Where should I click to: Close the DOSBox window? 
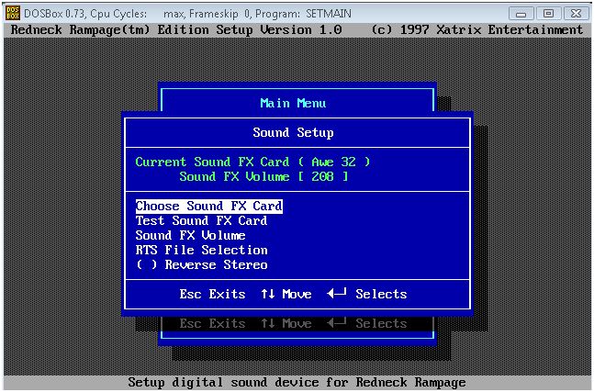pyautogui.click(x=577, y=14)
